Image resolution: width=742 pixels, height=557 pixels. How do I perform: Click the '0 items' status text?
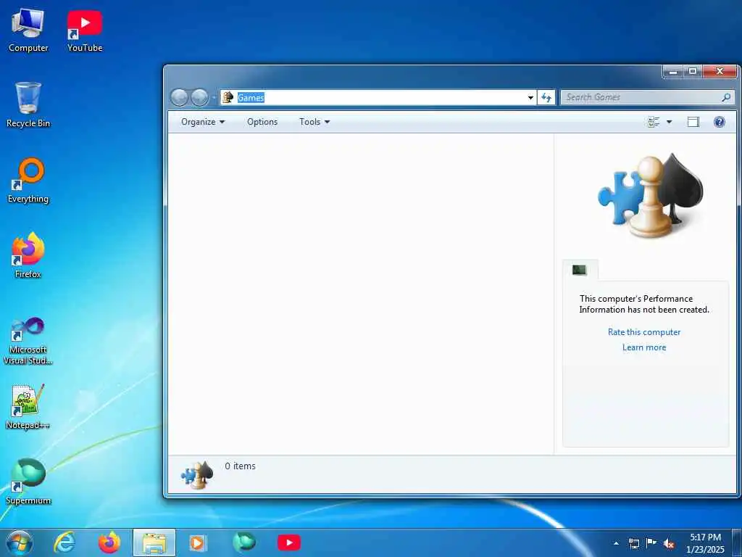241,466
